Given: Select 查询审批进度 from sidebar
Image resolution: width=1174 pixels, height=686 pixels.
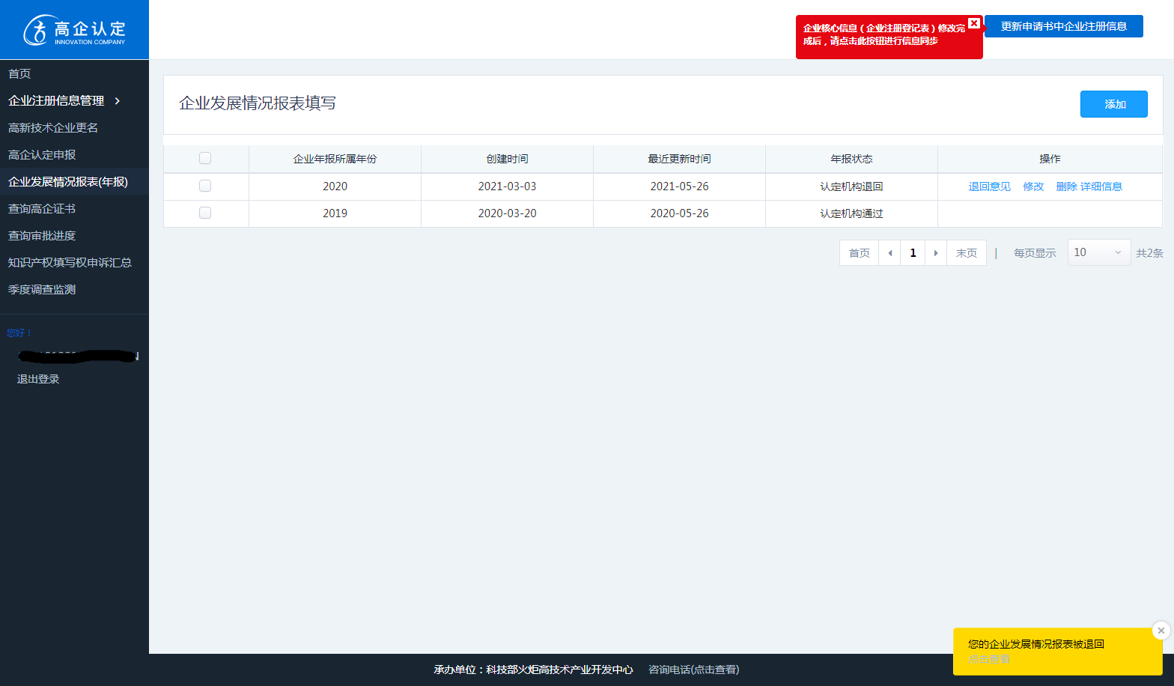Looking at the screenshot, I should coord(42,236).
